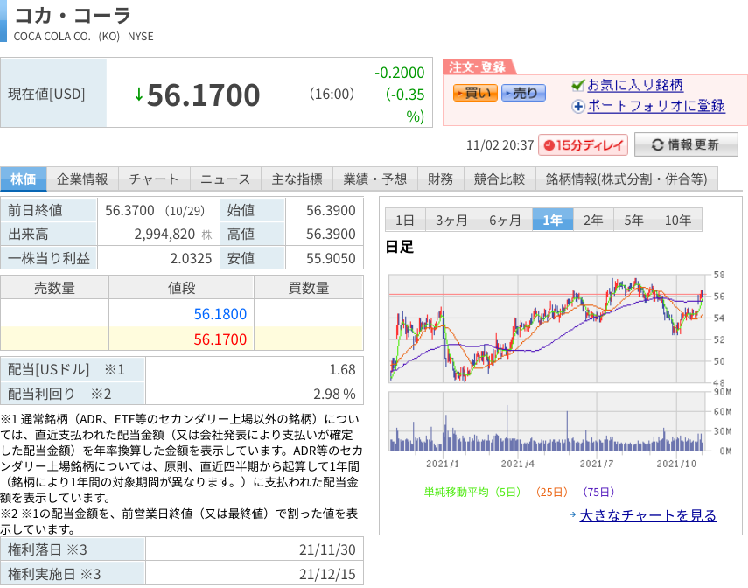This screenshot has width=748, height=588.
Task: Open the ニュース tab
Action: point(225,179)
